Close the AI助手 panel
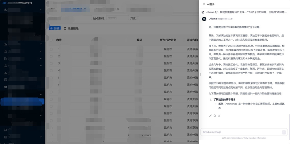 (204, 4)
